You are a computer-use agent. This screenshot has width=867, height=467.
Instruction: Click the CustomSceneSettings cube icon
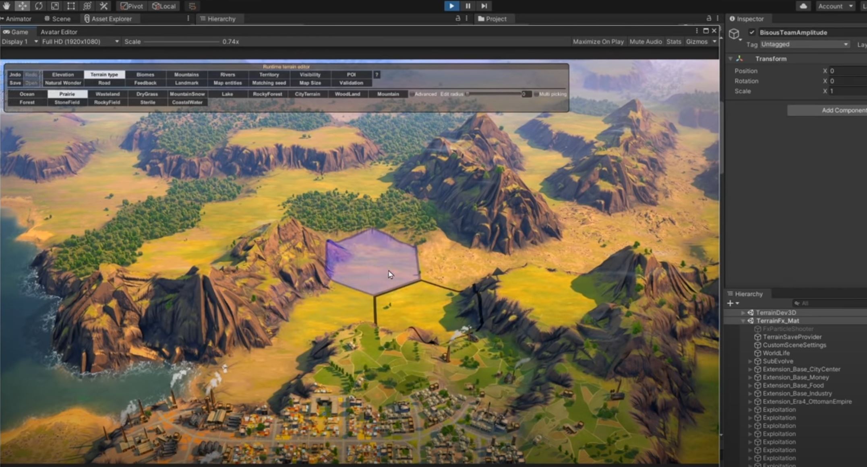pos(757,345)
